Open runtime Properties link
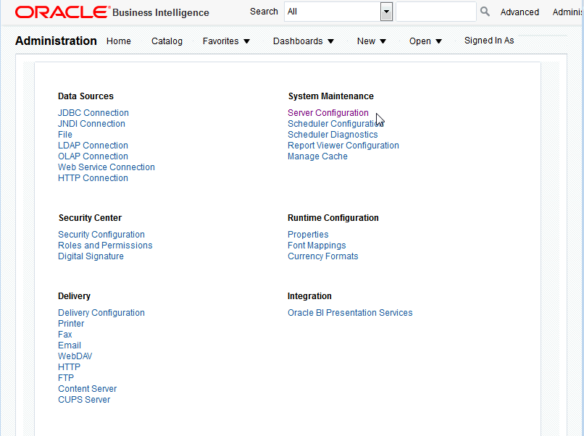584x436 pixels. (308, 235)
